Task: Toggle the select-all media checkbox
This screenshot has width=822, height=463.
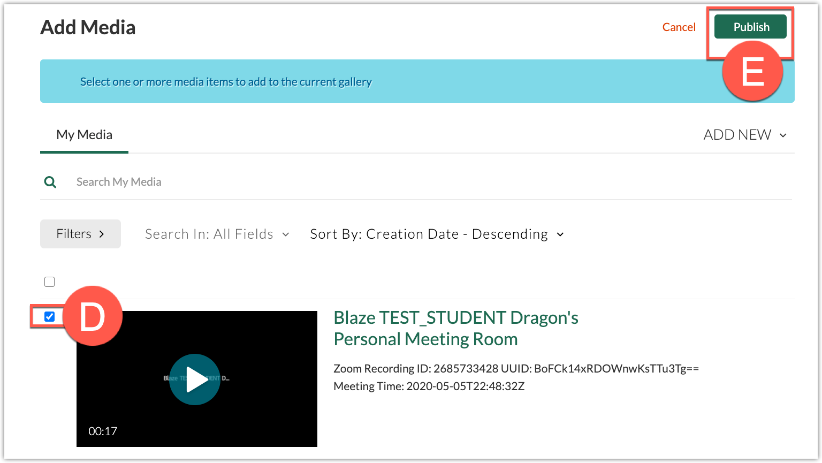Action: tap(50, 282)
